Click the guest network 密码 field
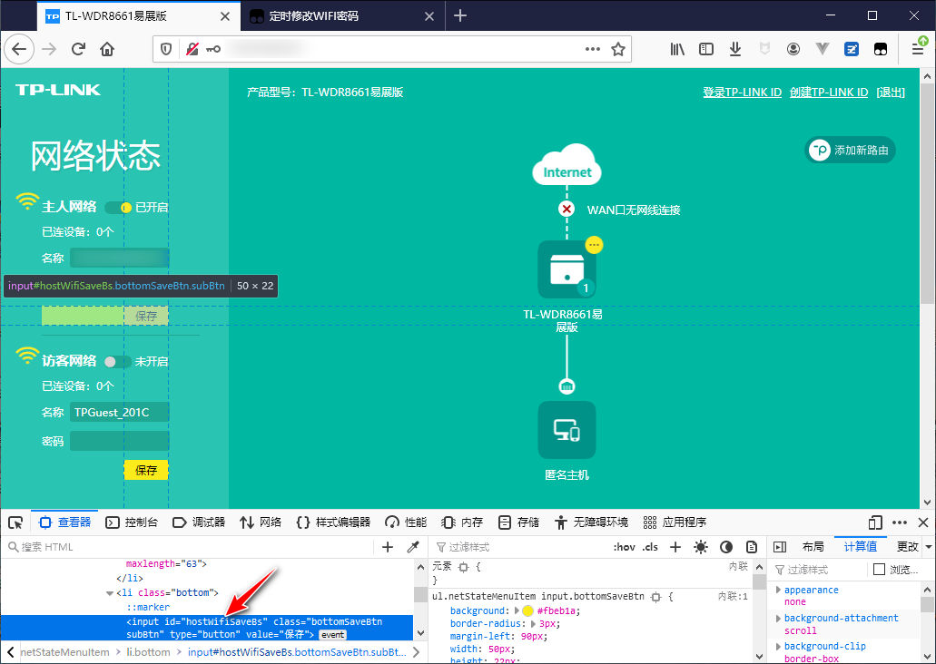The height and width of the screenshot is (664, 936). click(120, 441)
